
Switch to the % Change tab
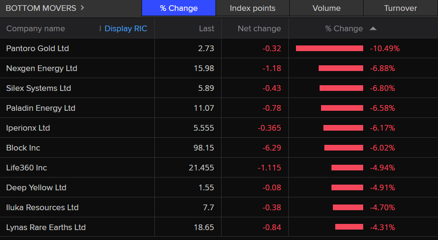pos(179,8)
